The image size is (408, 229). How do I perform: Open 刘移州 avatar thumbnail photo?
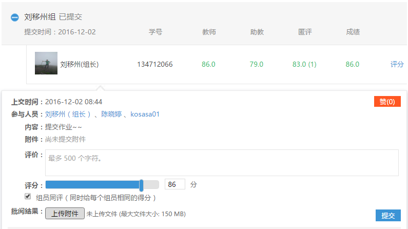(x=46, y=63)
